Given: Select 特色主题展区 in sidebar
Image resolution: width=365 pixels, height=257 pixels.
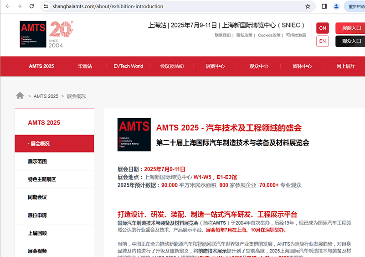Looking at the screenshot, I should pos(55,179).
